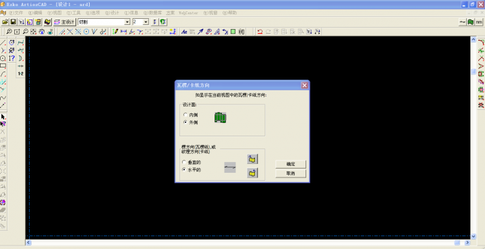The width and height of the screenshot is (485, 249).
Task: Select the 垂直的 radio button
Action: pos(184,162)
